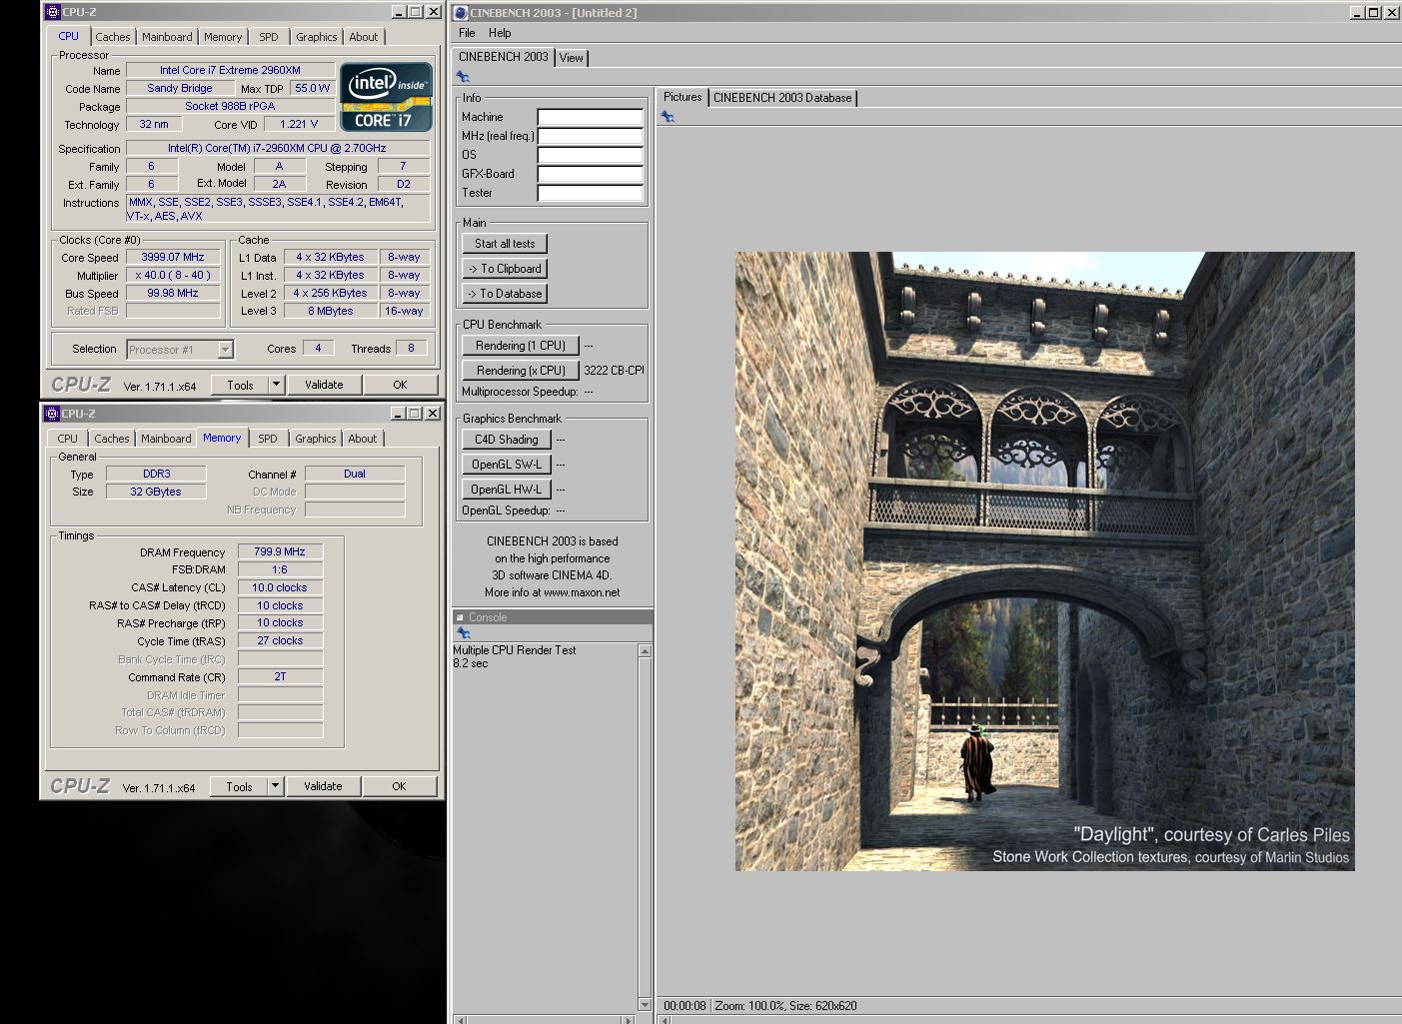Screen dimensions: 1402x1024
Task: Click Validate in lower CPU-Z window
Action: click(x=323, y=786)
